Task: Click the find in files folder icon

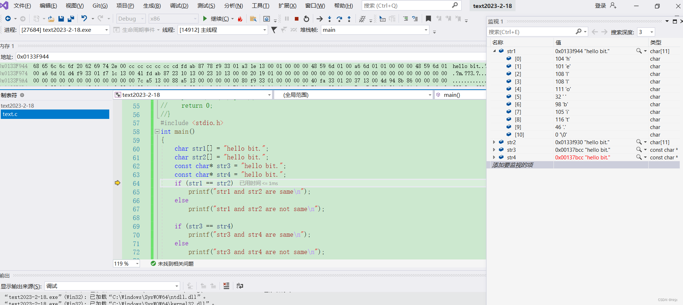Action: (253, 19)
